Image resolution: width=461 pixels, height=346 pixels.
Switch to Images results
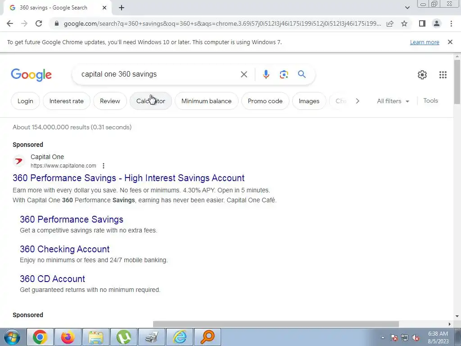coord(309,101)
